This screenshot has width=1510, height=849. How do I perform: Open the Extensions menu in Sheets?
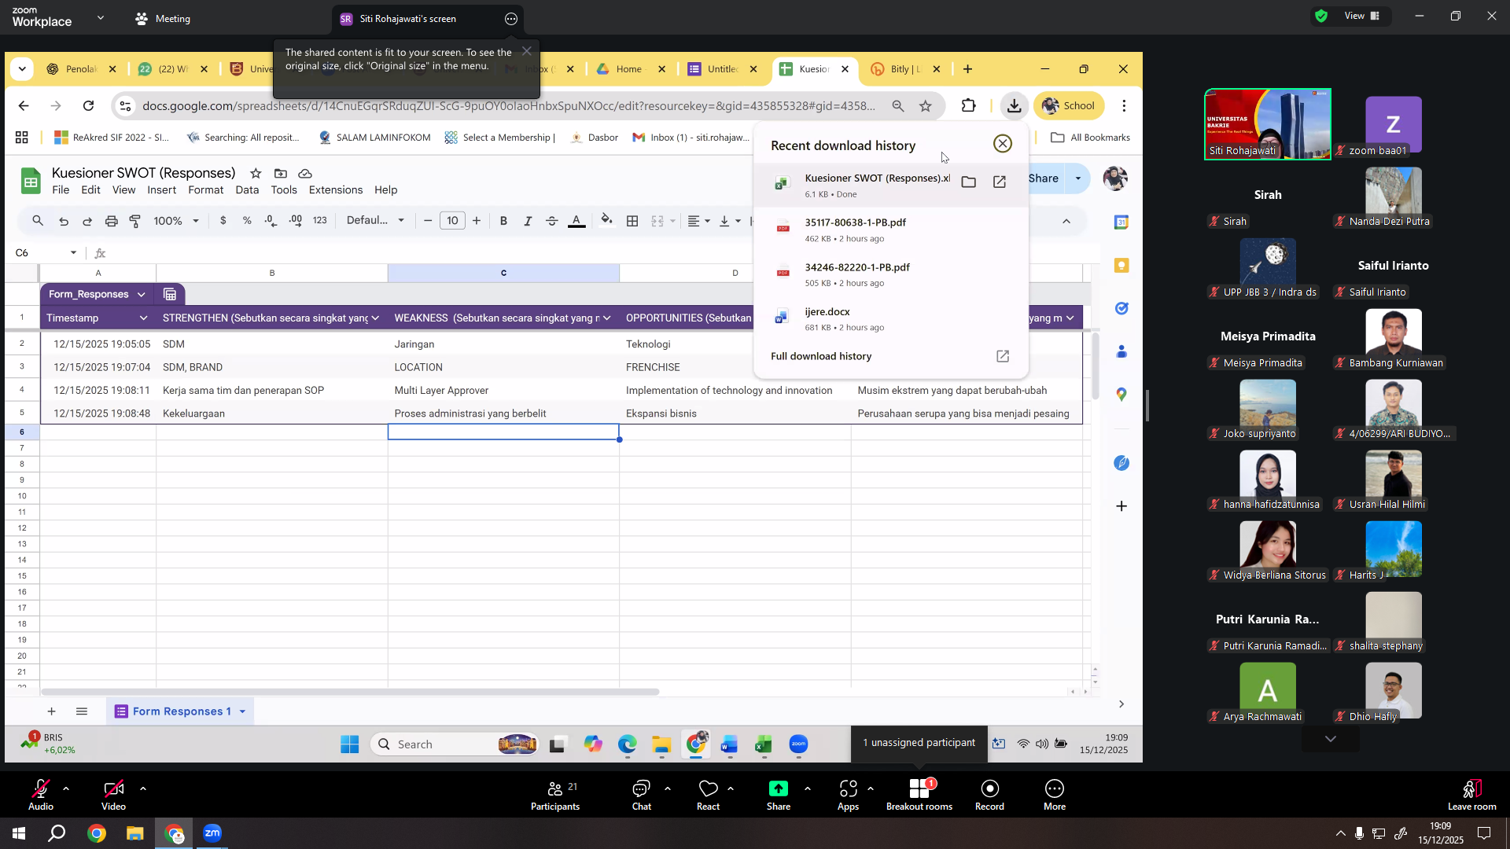336,190
